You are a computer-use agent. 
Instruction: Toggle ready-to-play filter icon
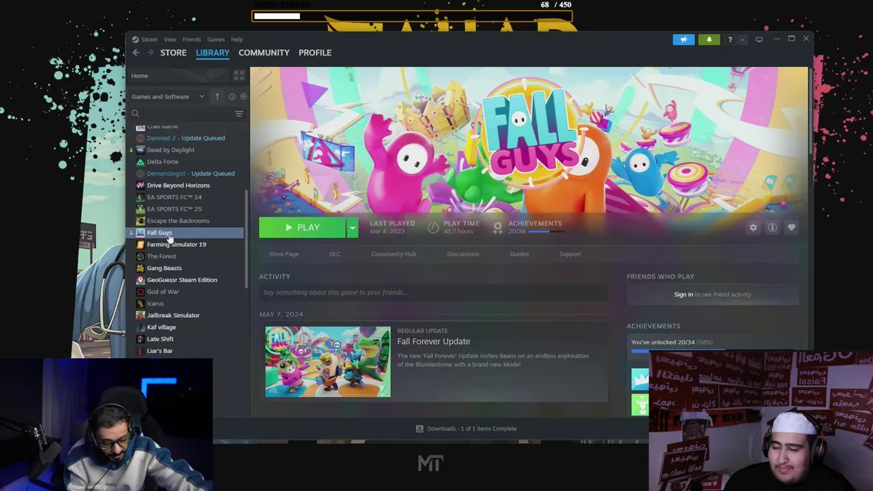coord(243,96)
